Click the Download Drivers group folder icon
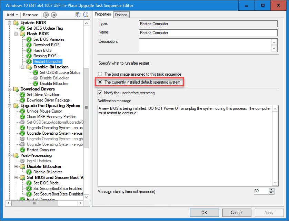The image size is (289, 221). (x=16, y=89)
